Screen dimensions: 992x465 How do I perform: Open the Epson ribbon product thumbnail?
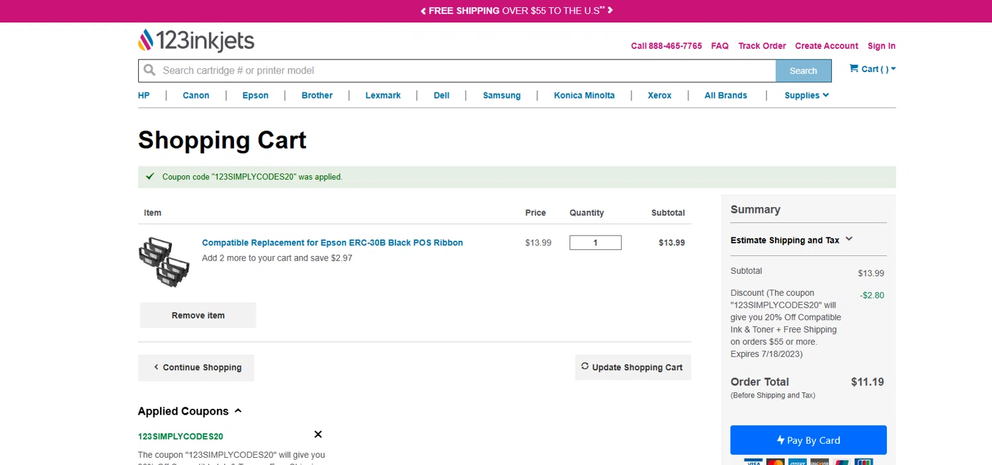pyautogui.click(x=165, y=262)
